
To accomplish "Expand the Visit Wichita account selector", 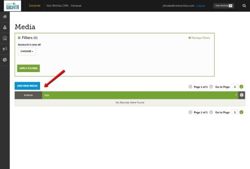I will [224, 6].
